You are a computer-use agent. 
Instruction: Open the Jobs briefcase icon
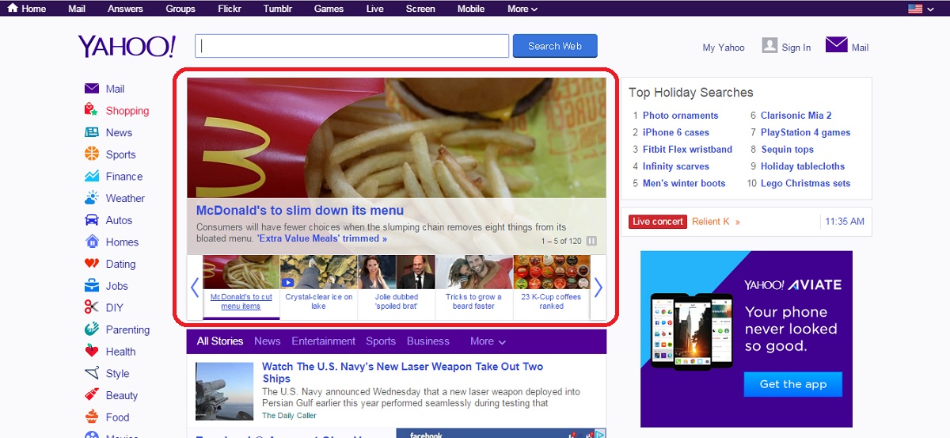[x=91, y=286]
